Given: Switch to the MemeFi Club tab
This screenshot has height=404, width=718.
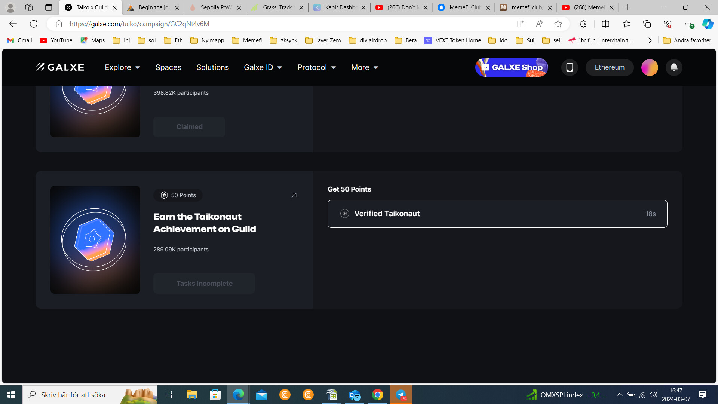Looking at the screenshot, I should click(464, 7).
